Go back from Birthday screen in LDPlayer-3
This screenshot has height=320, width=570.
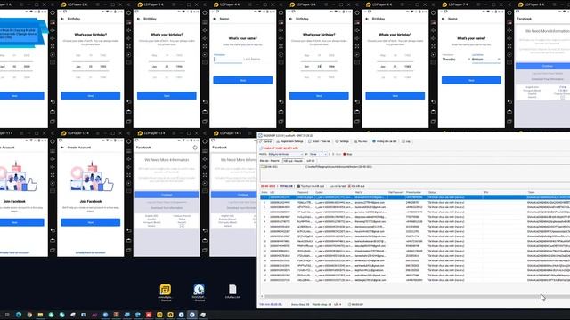[x=139, y=19]
